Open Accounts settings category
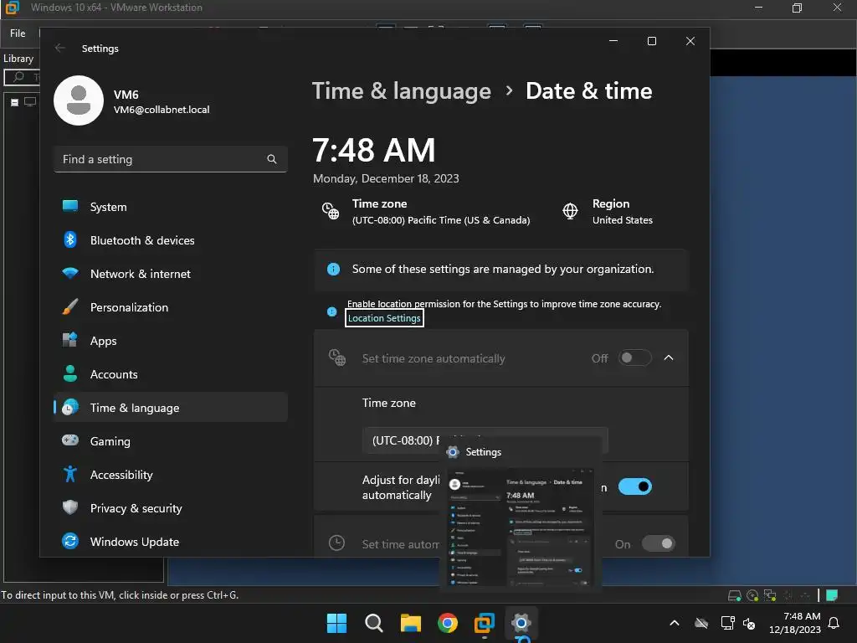This screenshot has height=643, width=857. (x=171, y=374)
